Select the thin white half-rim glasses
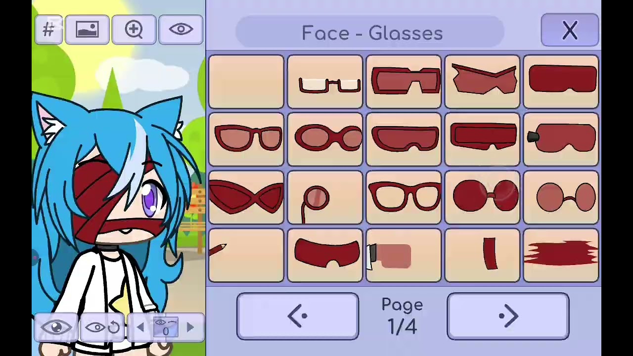Screen dimensions: 633x356 coord(325,82)
